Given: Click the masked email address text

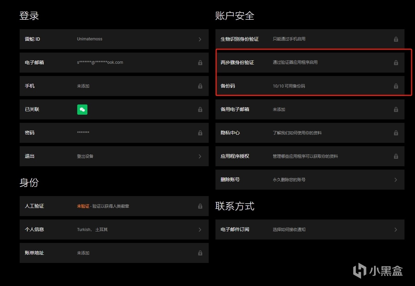Looking at the screenshot, I should click(x=100, y=62).
